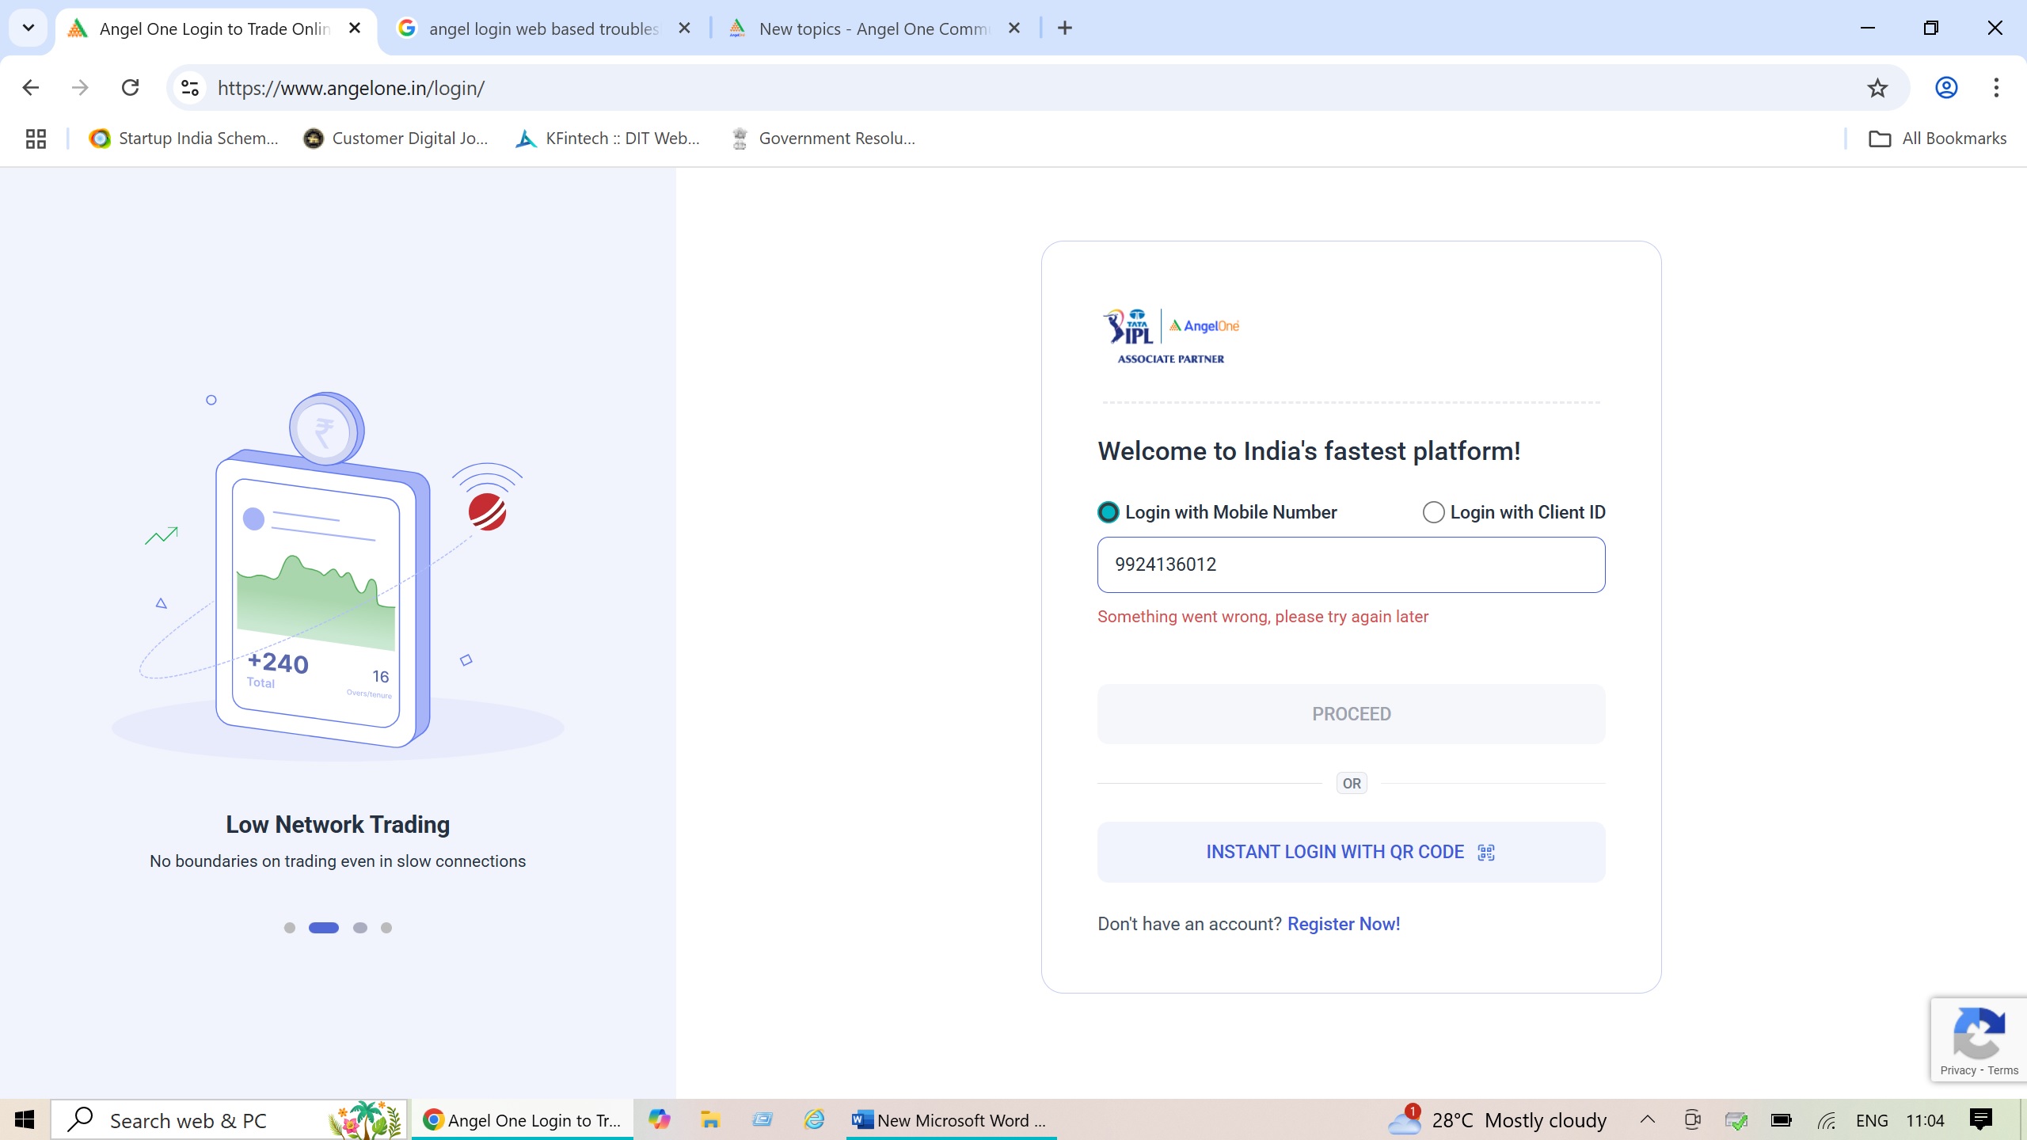Open All Bookmarks folder
The height and width of the screenshot is (1140, 2027).
[1937, 139]
